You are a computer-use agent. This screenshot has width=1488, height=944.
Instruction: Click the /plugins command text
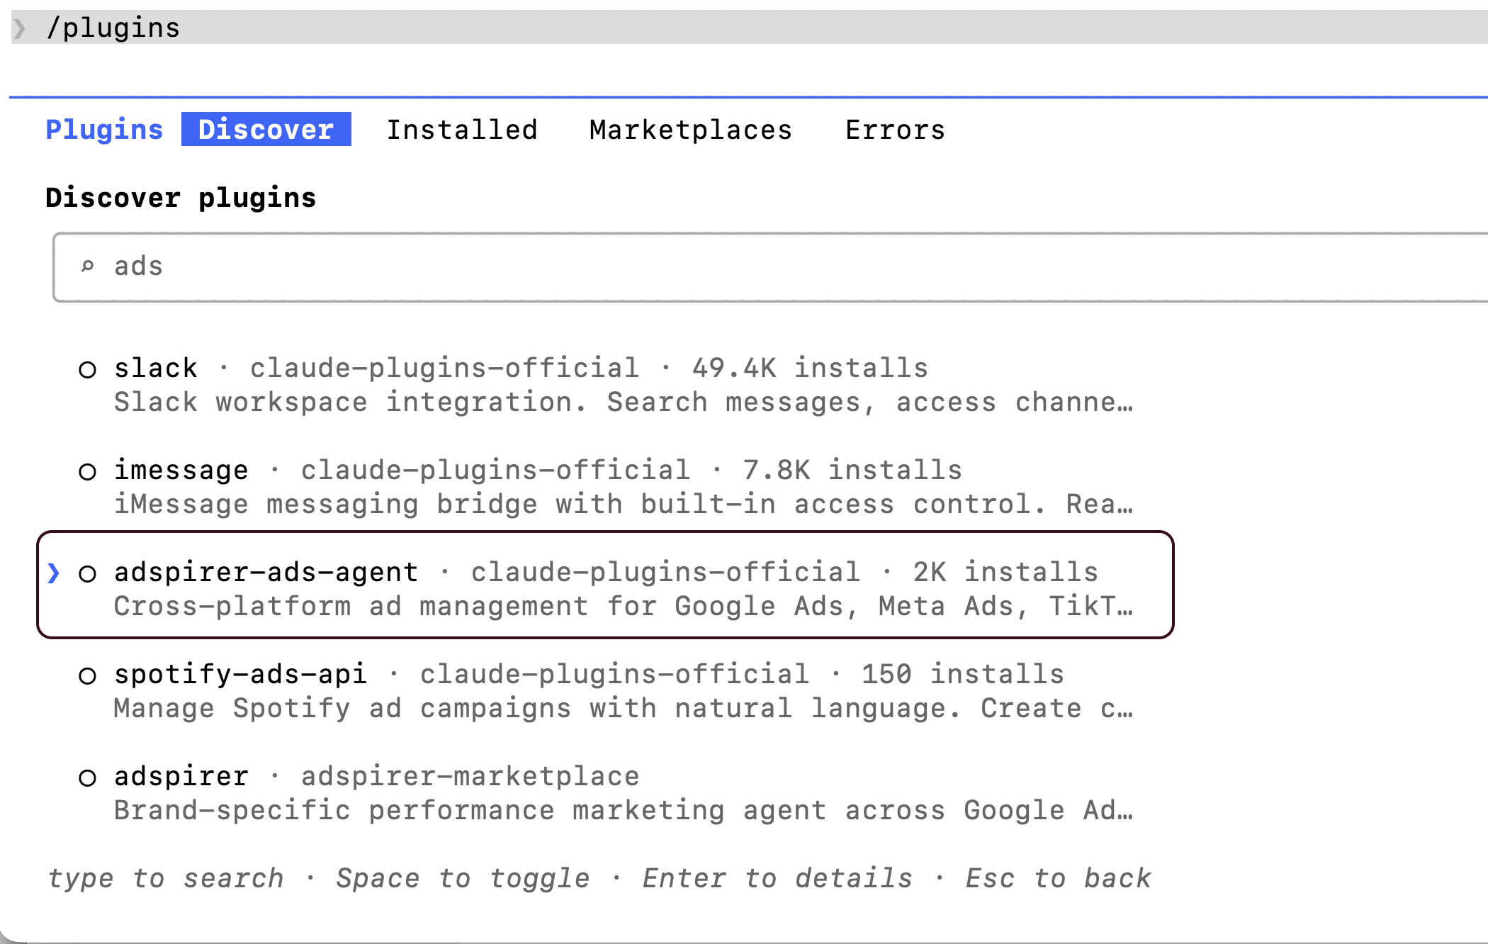tap(113, 28)
